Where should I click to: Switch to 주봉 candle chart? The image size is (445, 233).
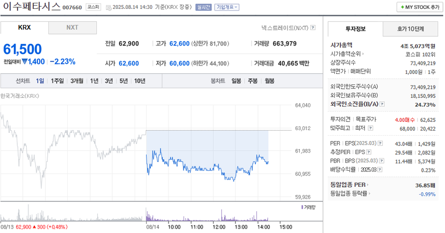pyautogui.click(x=253, y=81)
